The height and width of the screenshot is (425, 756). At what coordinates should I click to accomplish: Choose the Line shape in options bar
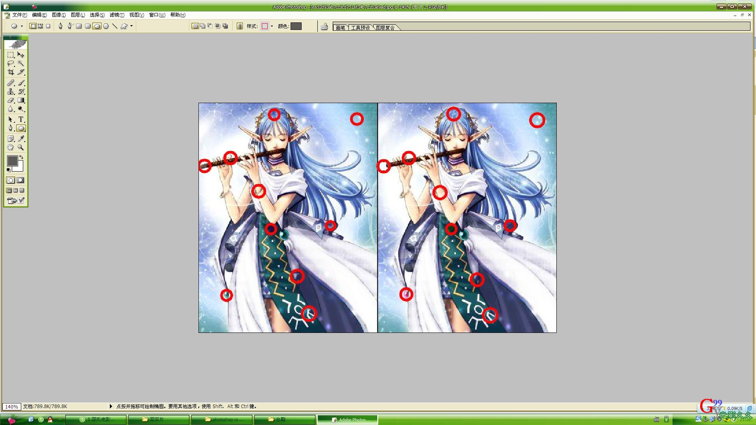pos(115,26)
